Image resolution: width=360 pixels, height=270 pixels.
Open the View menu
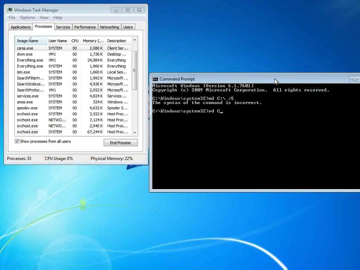pyautogui.click(x=44, y=18)
